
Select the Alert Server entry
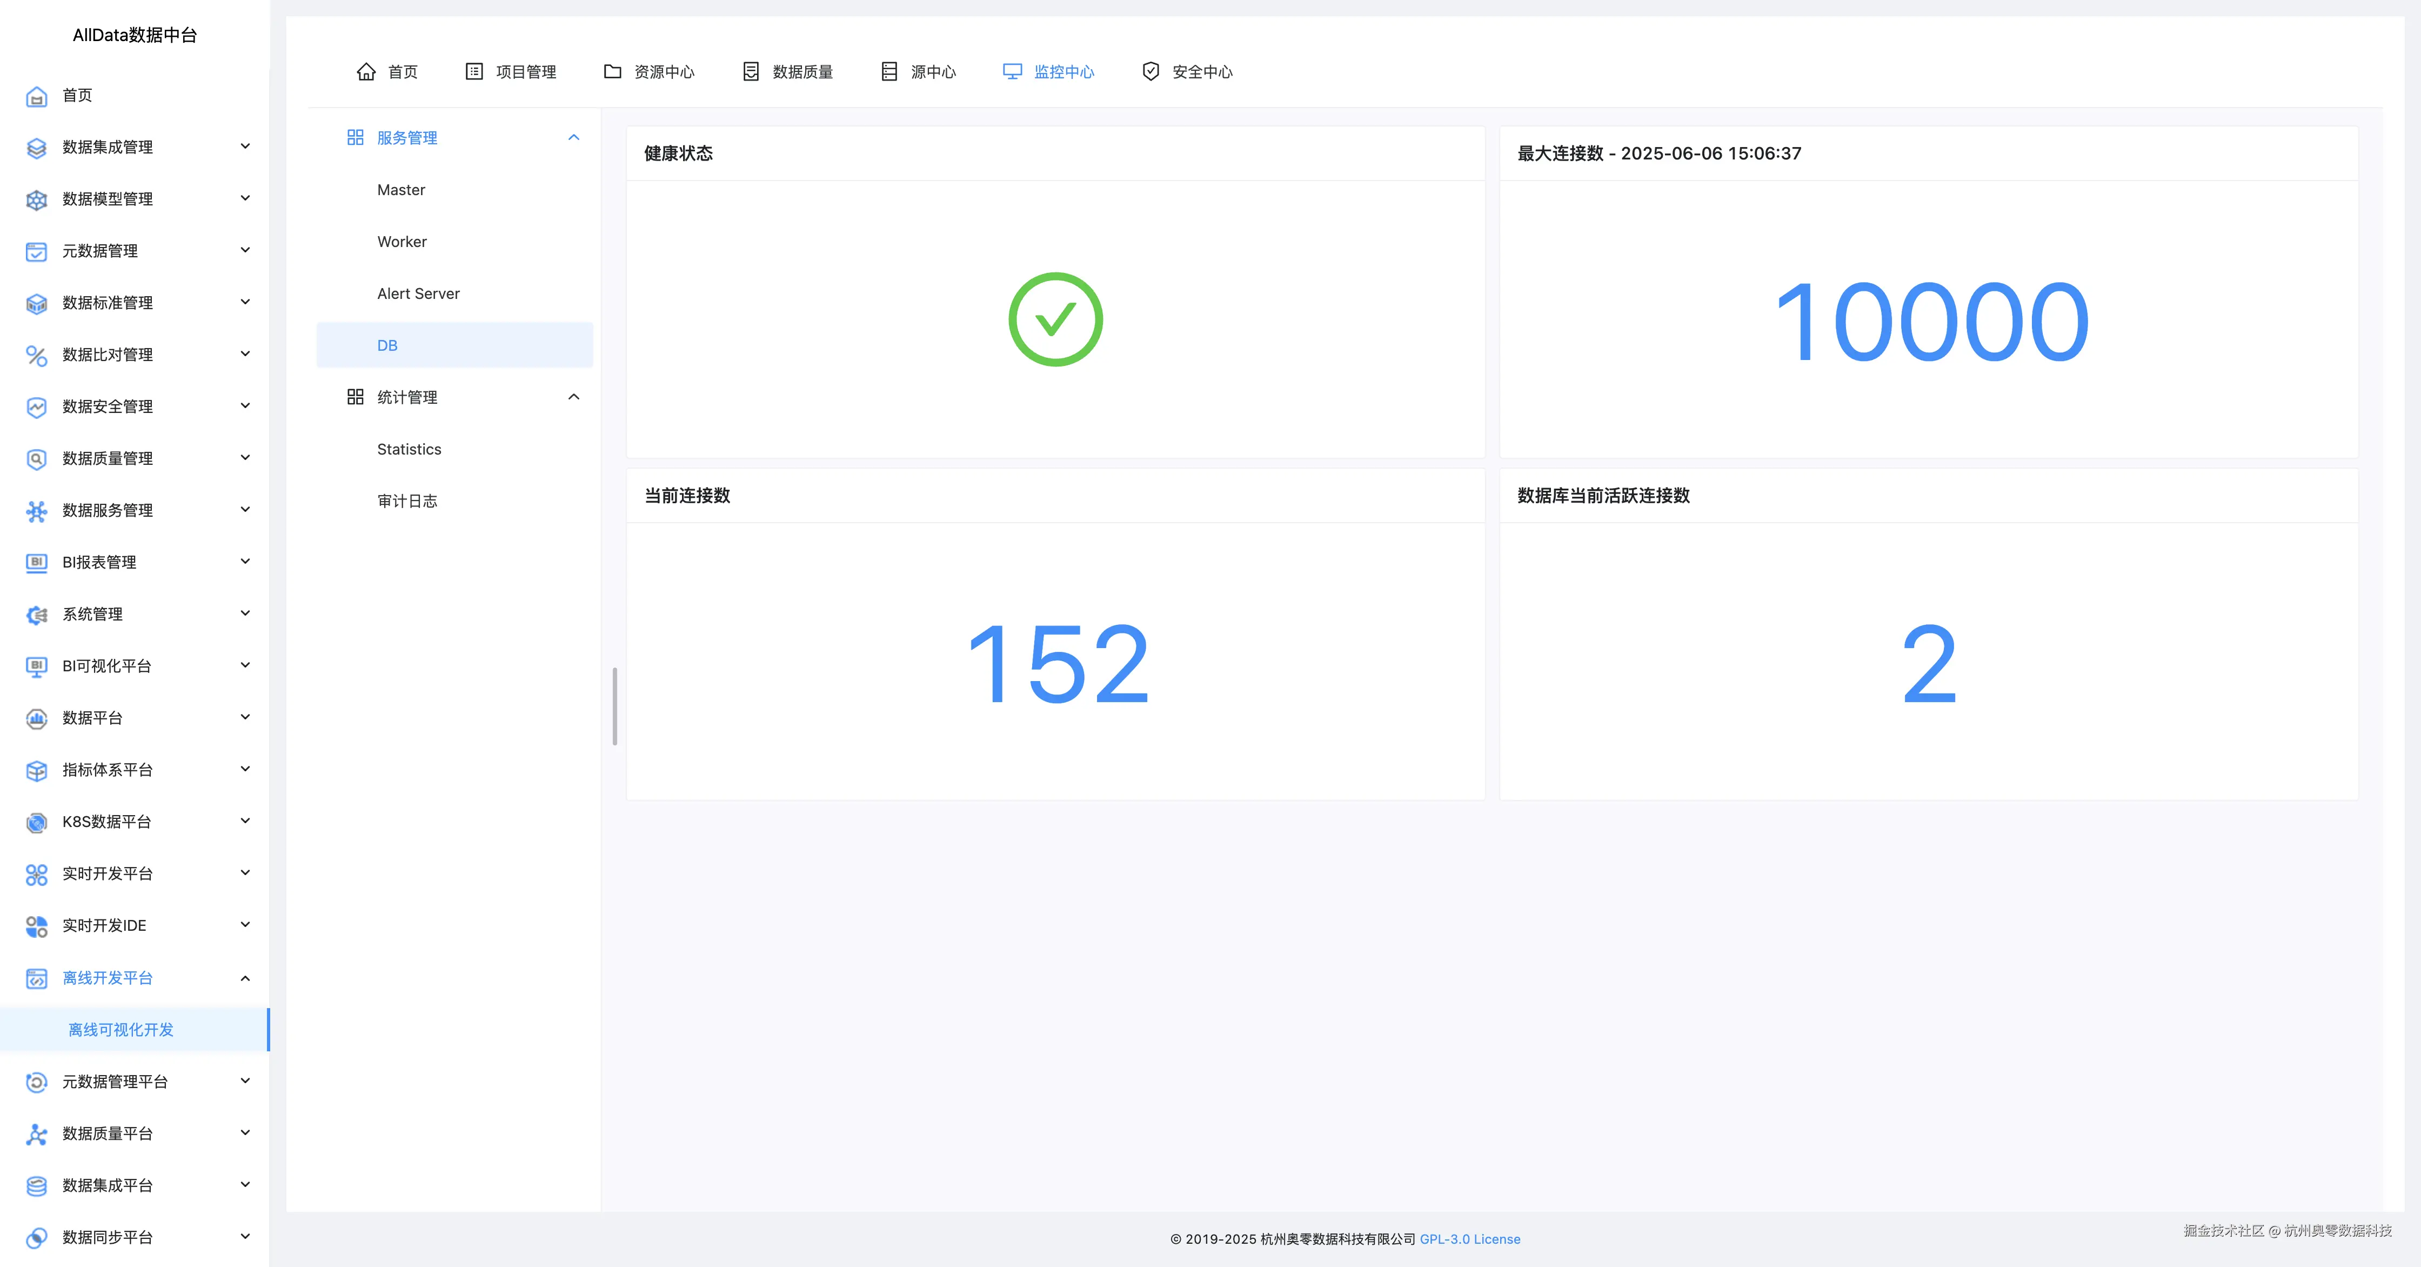(418, 294)
